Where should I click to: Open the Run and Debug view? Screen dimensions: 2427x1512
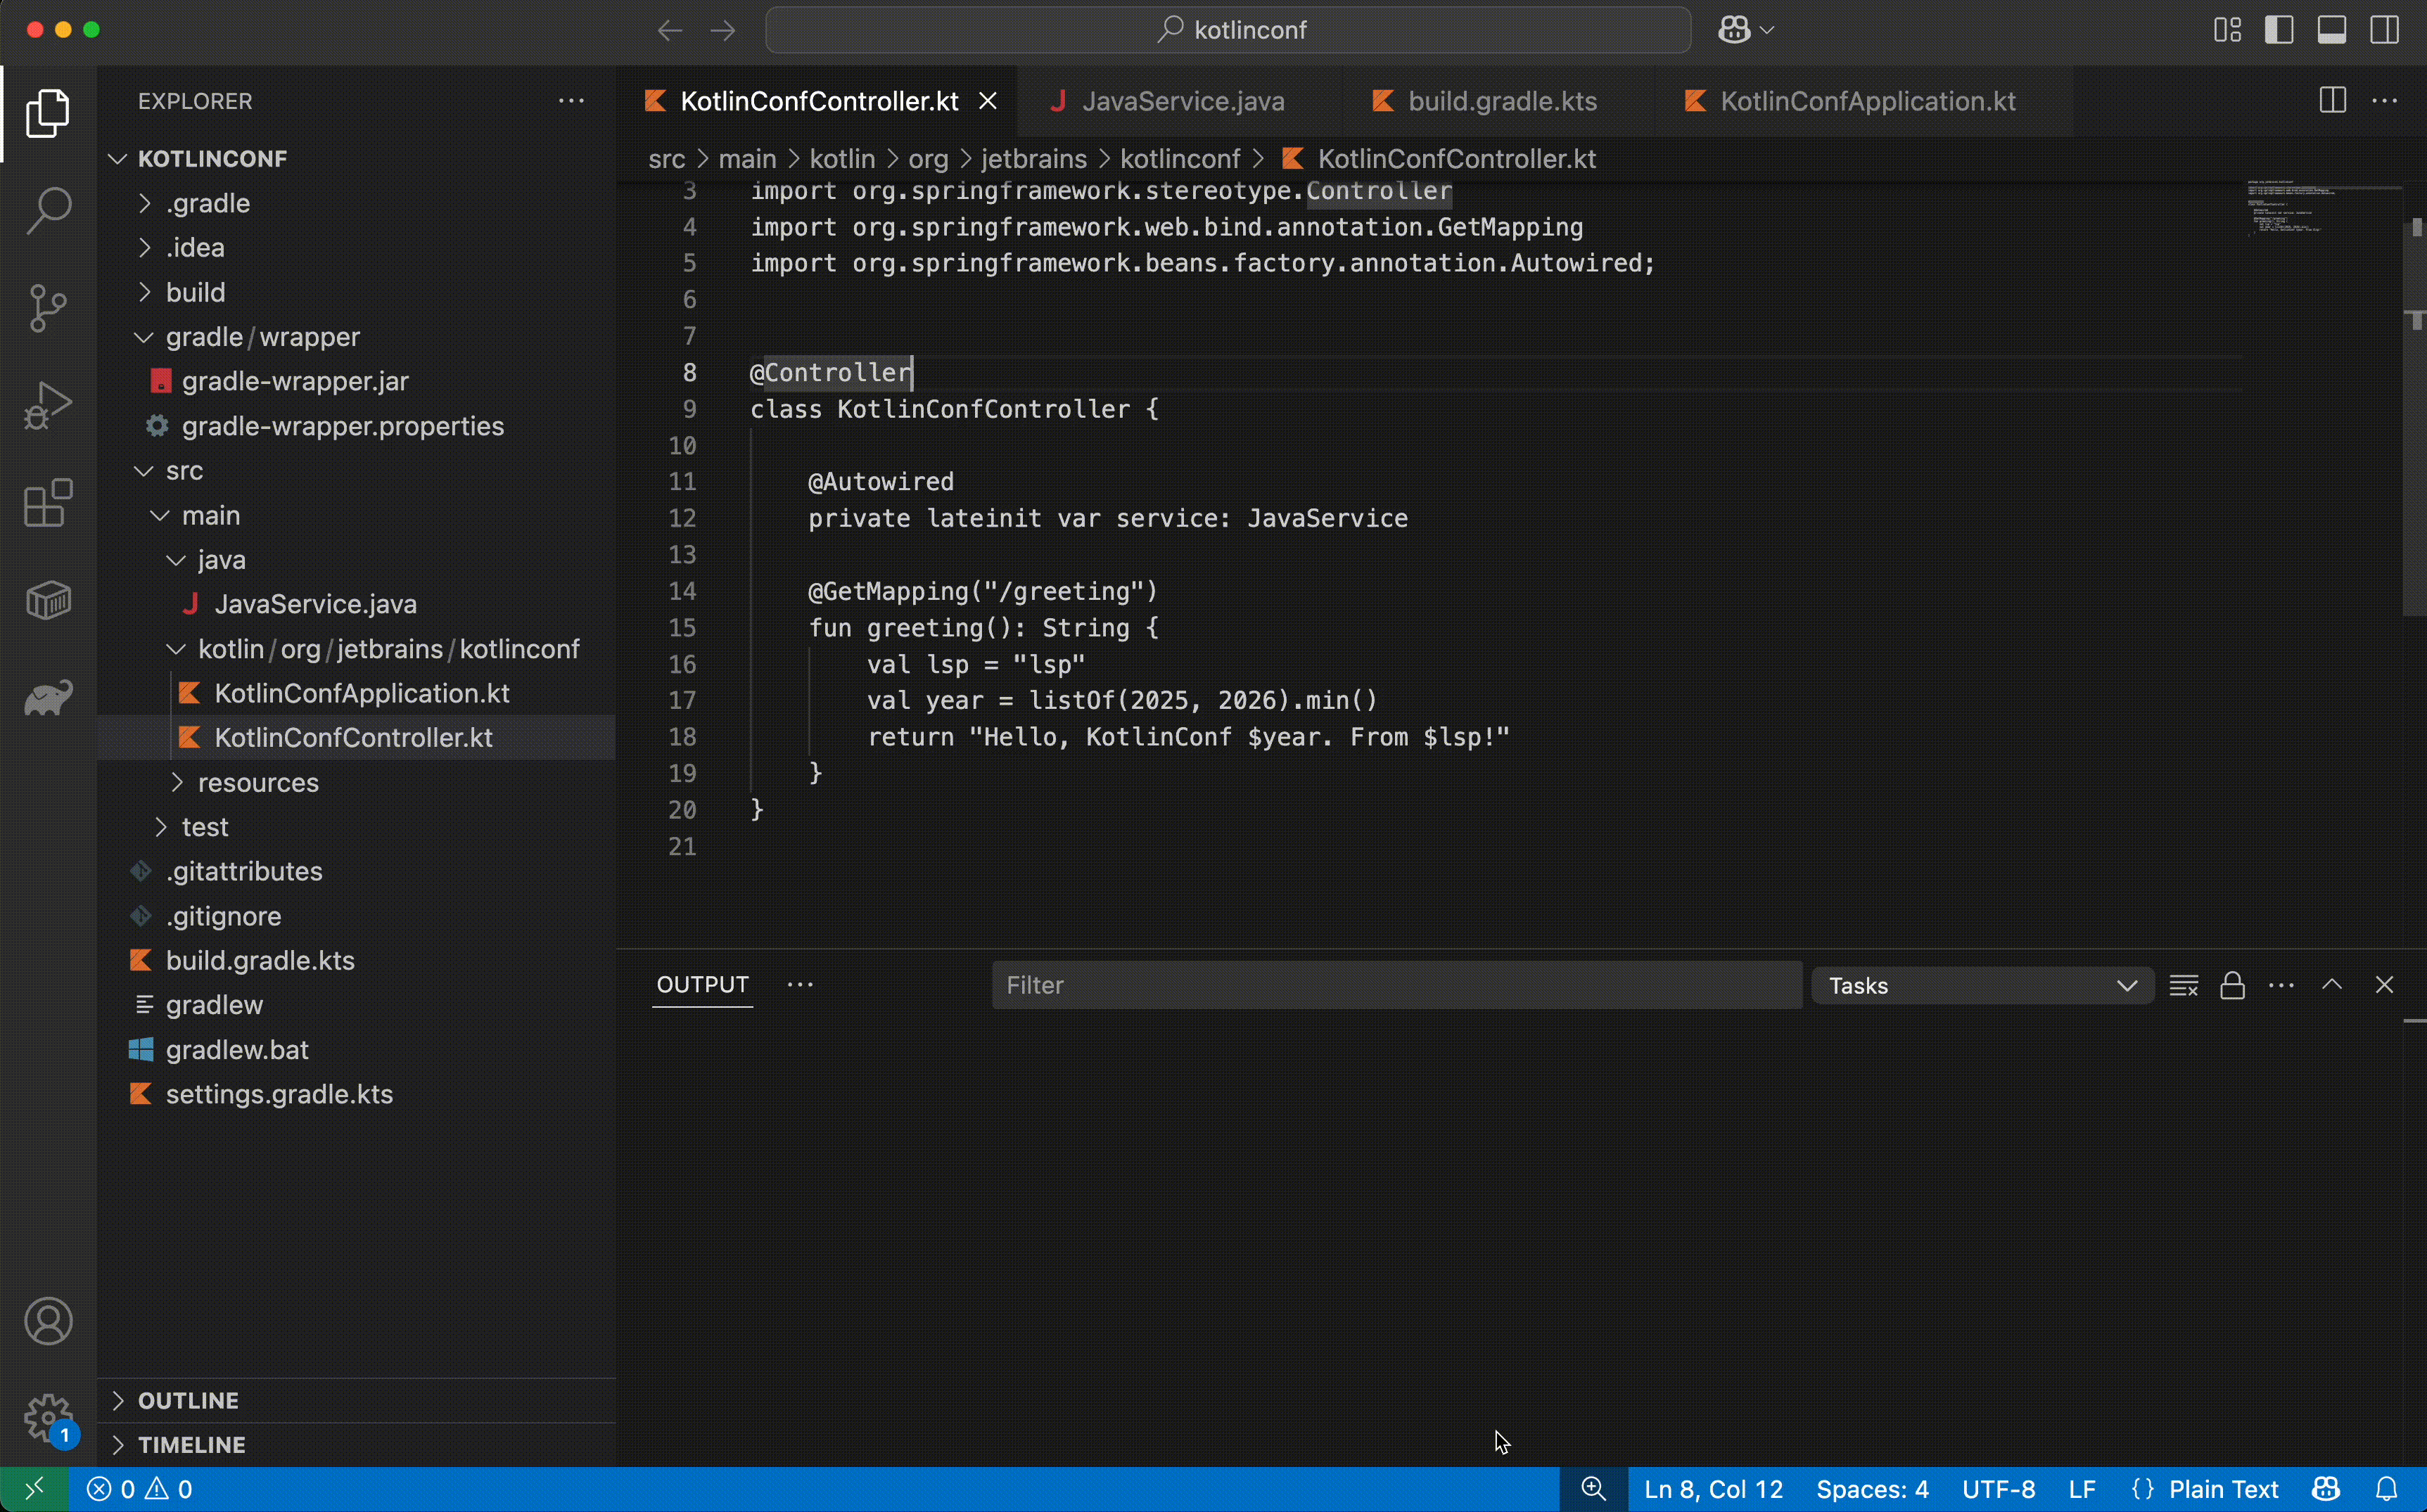point(47,404)
